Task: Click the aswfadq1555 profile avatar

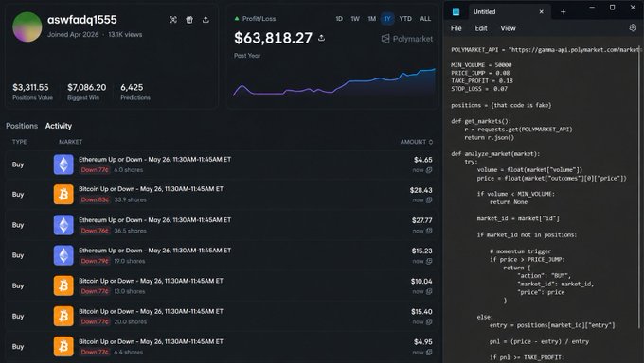Action: (x=27, y=26)
